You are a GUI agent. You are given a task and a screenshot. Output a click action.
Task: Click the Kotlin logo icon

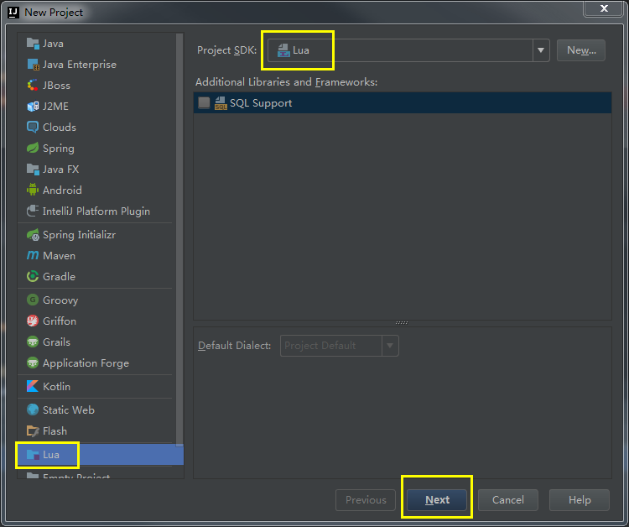point(33,386)
